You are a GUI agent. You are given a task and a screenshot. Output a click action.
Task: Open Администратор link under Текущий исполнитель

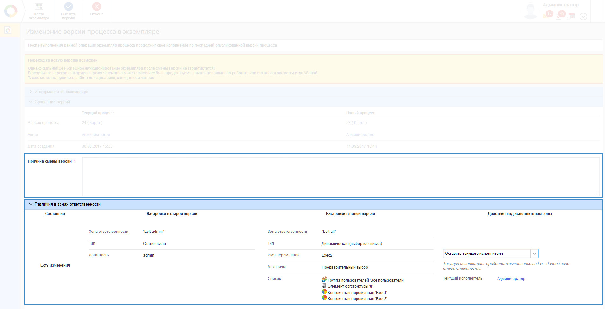[511, 279]
